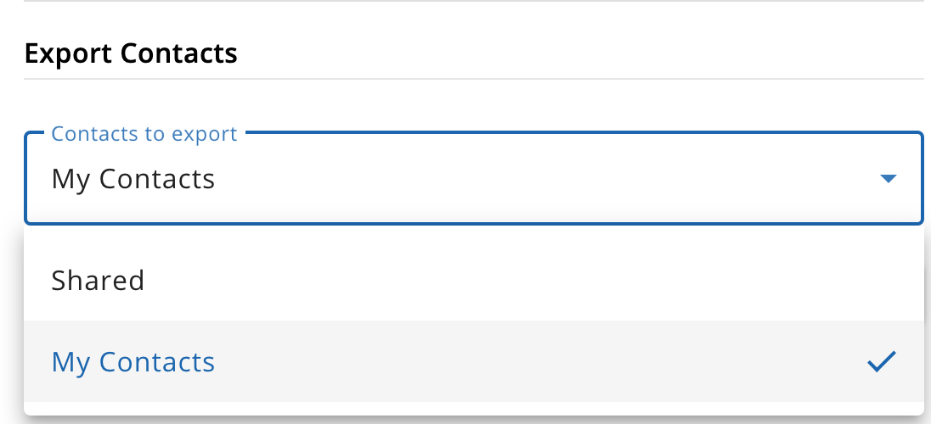Image resolution: width=931 pixels, height=424 pixels.
Task: Click the gray highlighted My Contacts row
Action: (473, 361)
